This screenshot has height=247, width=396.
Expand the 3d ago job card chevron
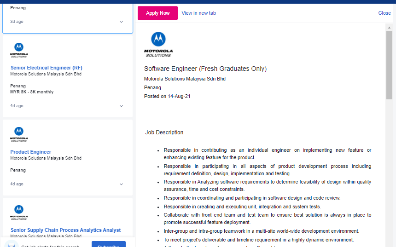coord(121,22)
